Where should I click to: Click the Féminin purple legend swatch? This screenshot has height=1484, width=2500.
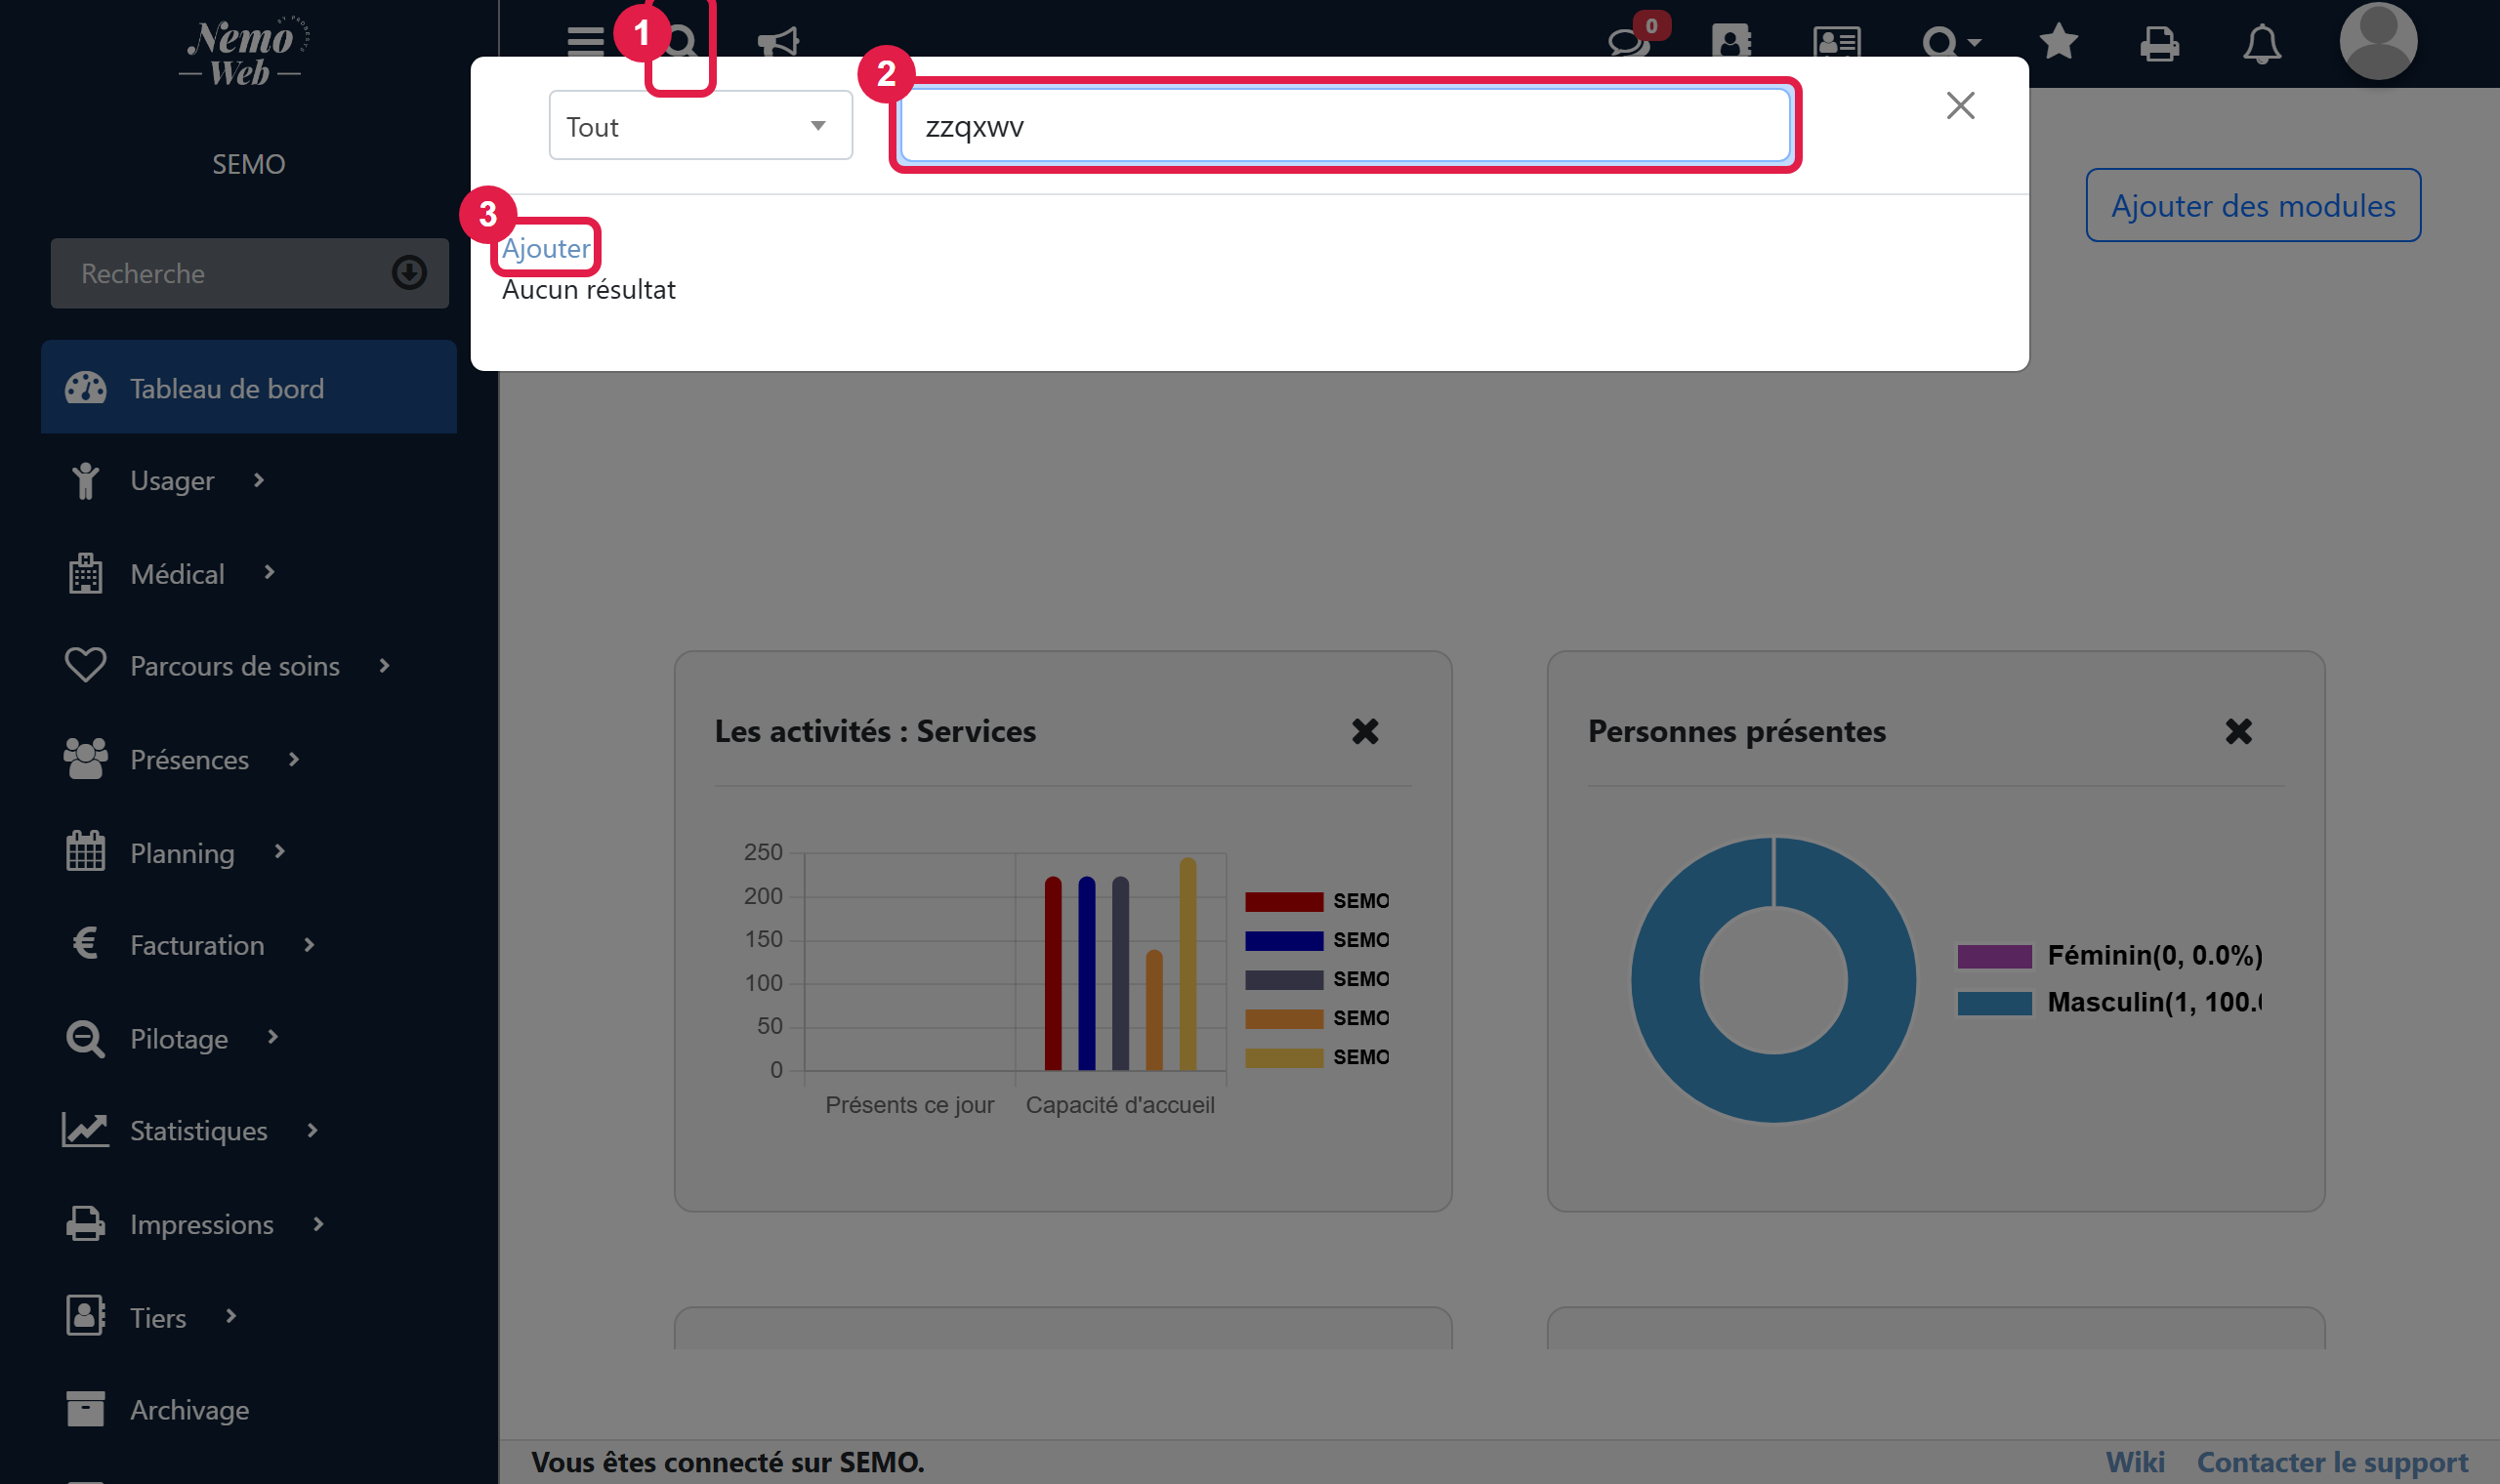click(x=1994, y=956)
